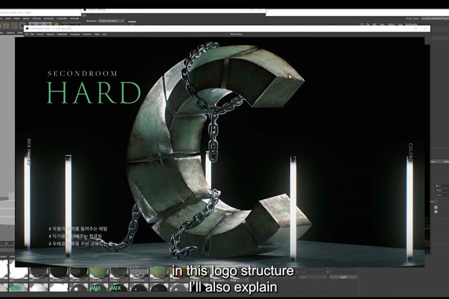Open Cinema 4D Spline menu
This screenshot has height=299, width=449.
(x=26, y=19)
